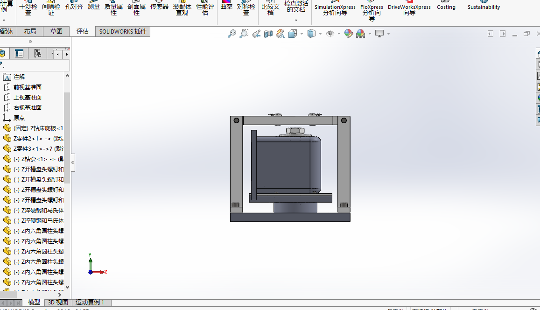Open the View Settings dropdown arrow
540x310 pixels.
point(388,34)
